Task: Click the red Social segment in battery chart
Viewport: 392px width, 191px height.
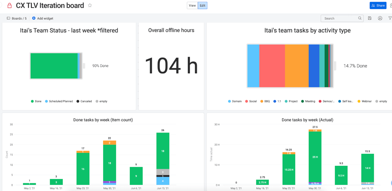Action: [x=272, y=66]
